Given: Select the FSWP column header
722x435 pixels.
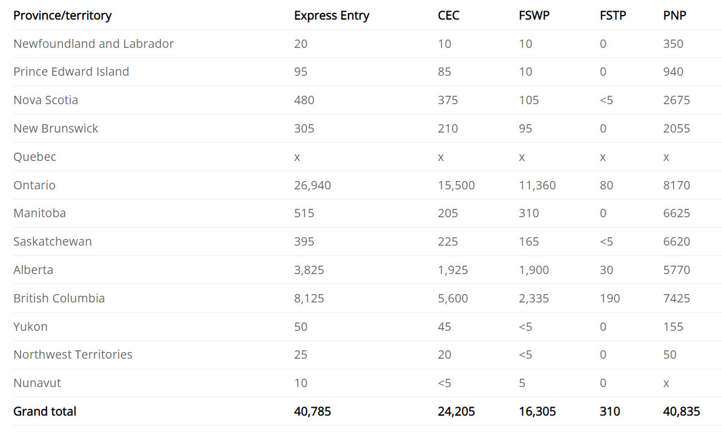Looking at the screenshot, I should click(534, 16).
